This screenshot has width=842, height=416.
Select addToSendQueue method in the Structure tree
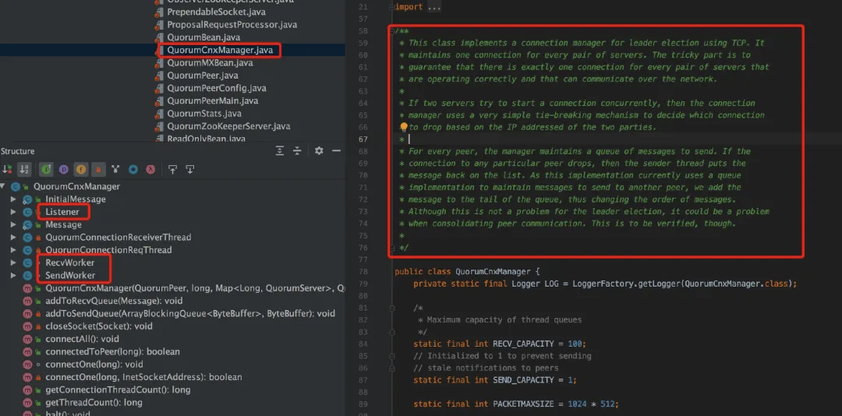[190, 313]
